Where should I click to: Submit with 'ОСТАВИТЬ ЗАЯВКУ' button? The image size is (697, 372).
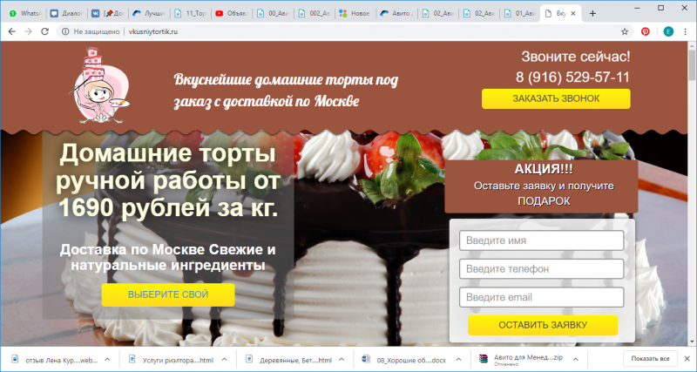pos(543,325)
